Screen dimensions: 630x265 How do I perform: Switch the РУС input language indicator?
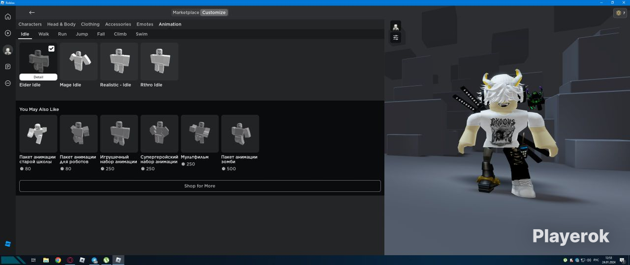point(596,260)
